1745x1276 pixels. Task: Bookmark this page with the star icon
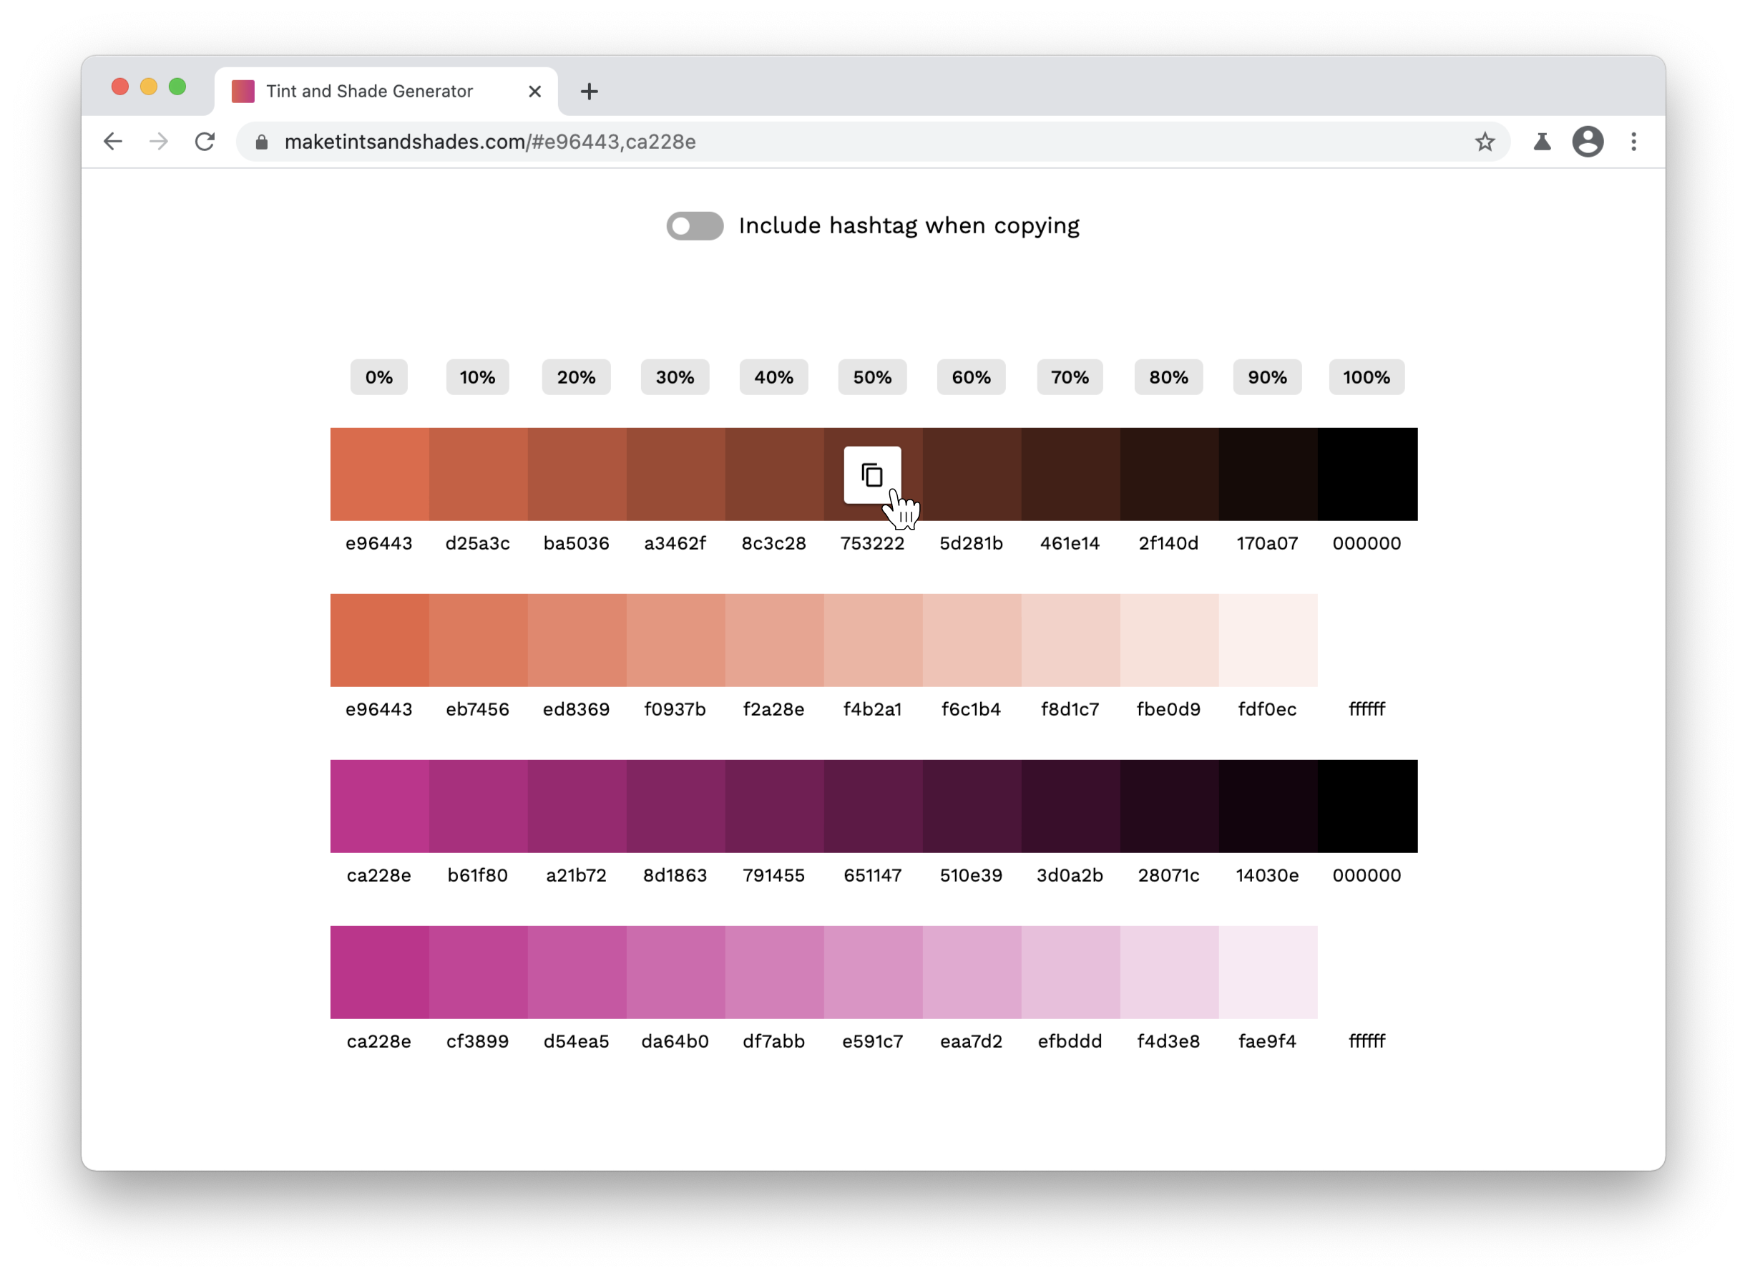tap(1484, 142)
